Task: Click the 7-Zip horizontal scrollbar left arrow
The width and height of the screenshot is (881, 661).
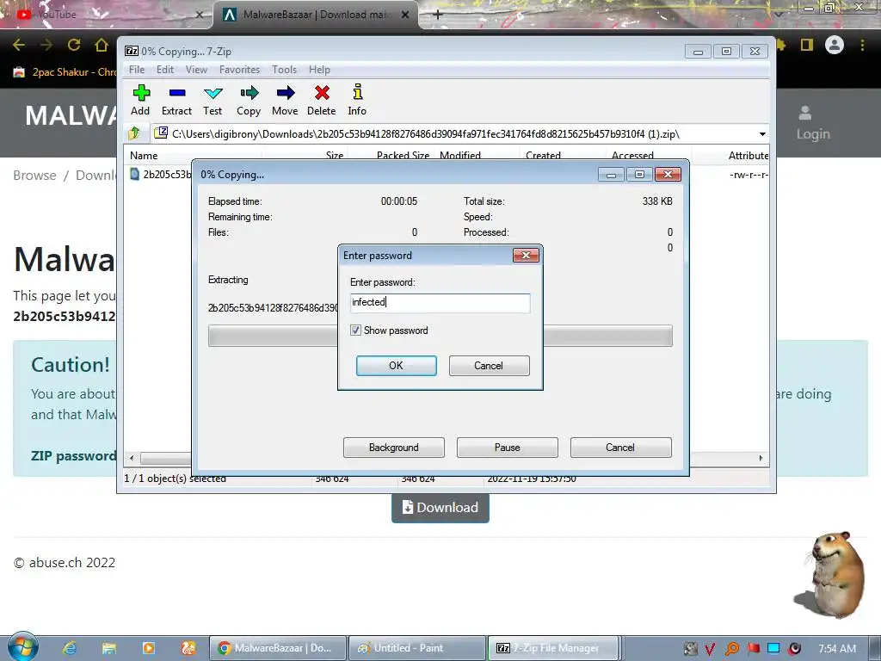Action: click(132, 458)
